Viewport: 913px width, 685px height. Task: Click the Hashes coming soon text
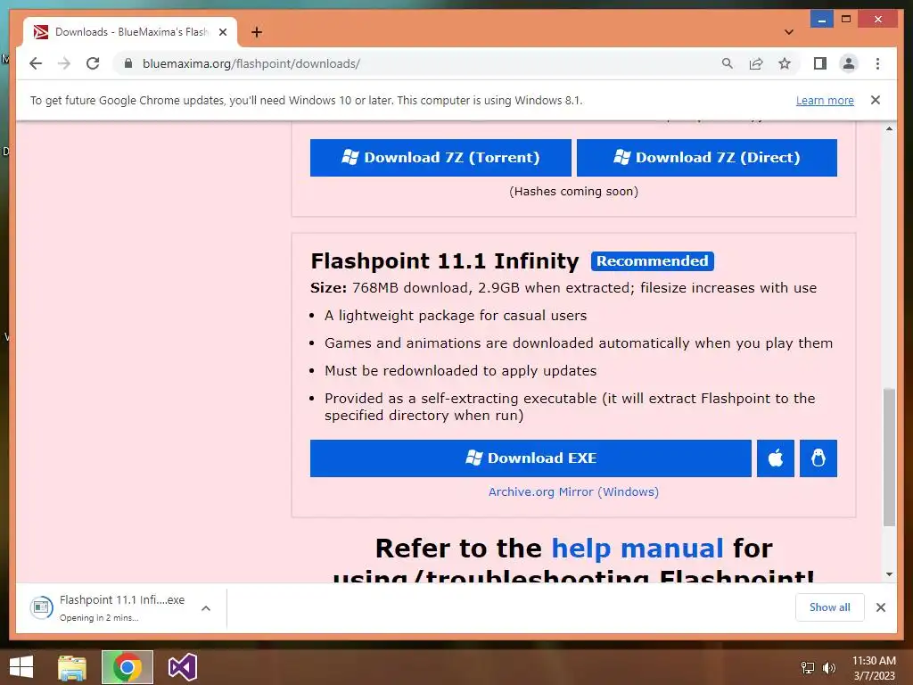coord(573,191)
